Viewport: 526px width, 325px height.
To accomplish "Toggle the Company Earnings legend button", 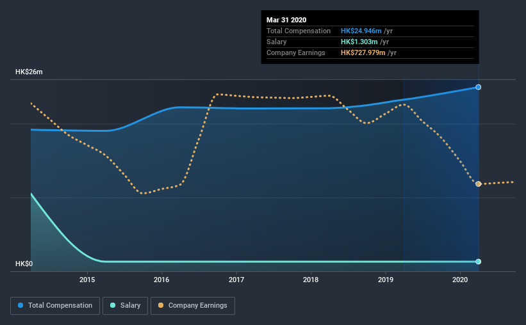I will point(193,306).
